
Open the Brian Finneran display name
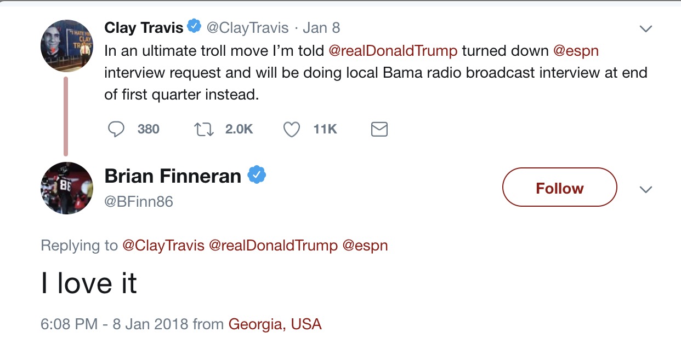[173, 176]
